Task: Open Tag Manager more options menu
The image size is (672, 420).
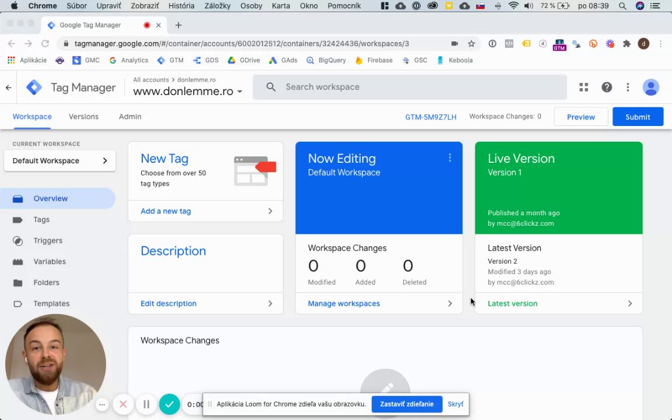Action: click(628, 87)
